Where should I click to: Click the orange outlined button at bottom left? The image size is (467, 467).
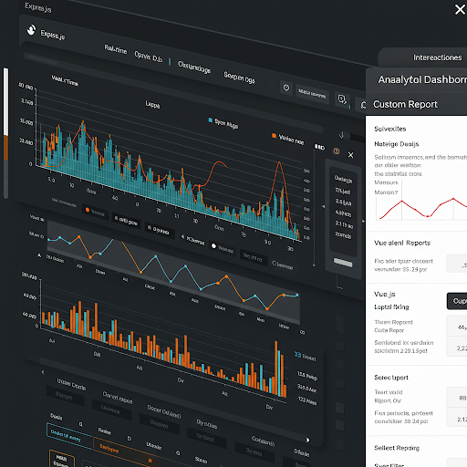tap(62, 460)
